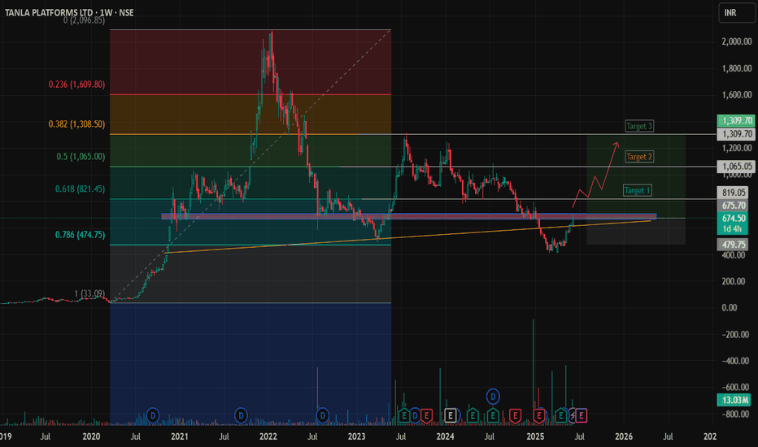
Task: Click the green earnings marker in spring 2025
Action: pyautogui.click(x=560, y=415)
